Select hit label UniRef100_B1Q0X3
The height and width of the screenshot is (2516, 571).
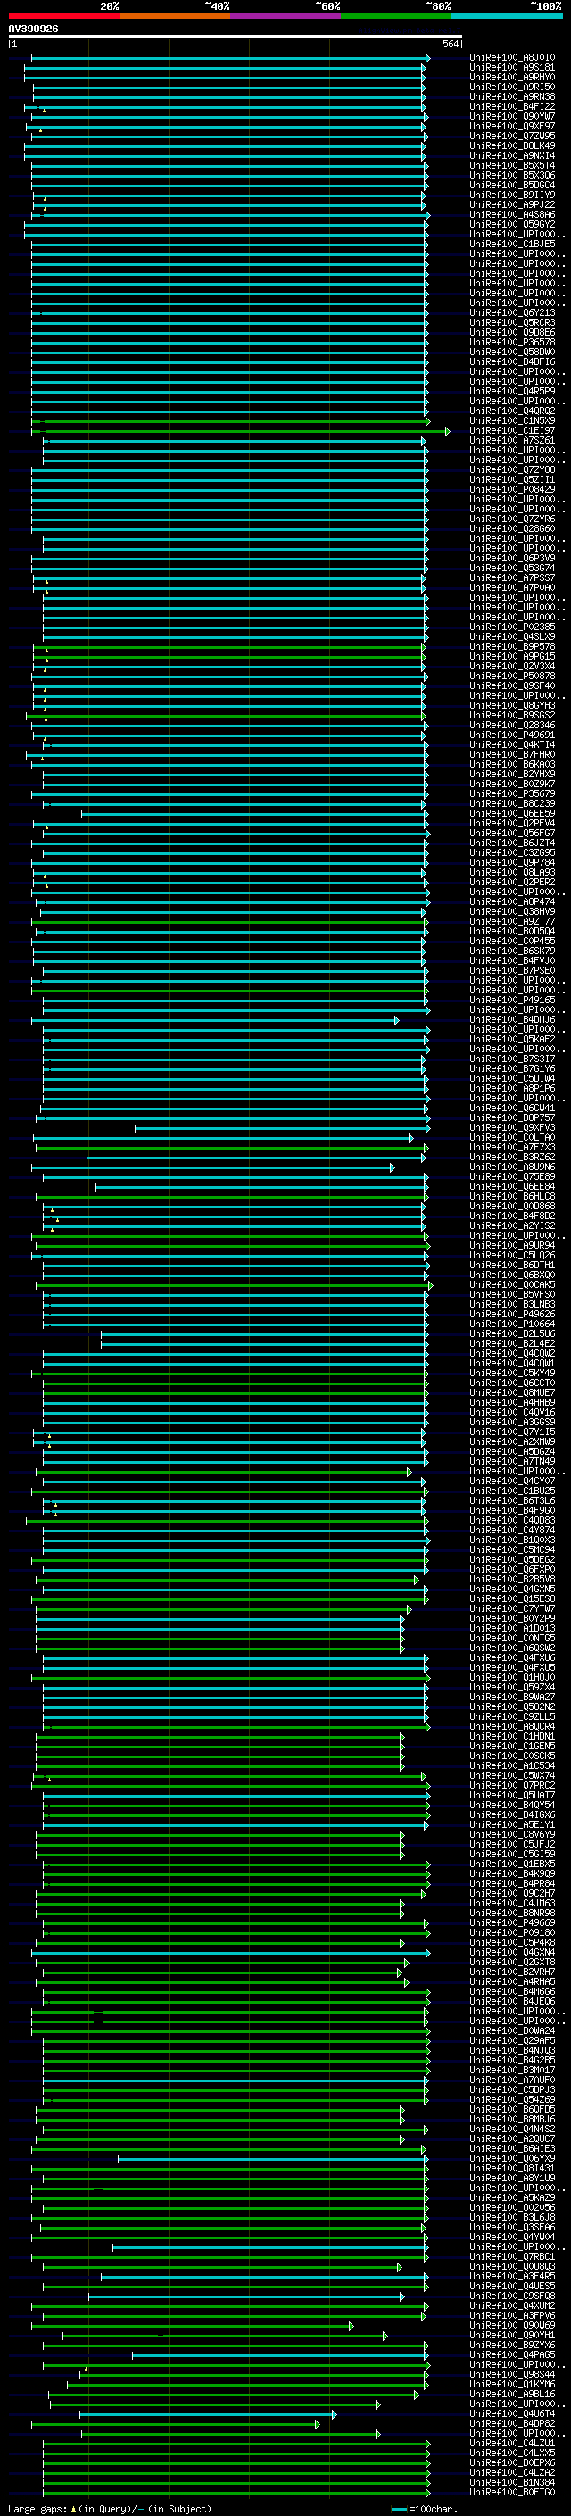coord(512,1540)
